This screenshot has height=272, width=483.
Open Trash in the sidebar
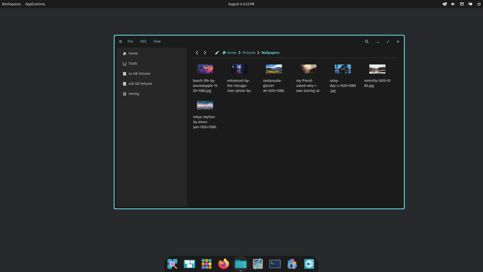point(152,63)
